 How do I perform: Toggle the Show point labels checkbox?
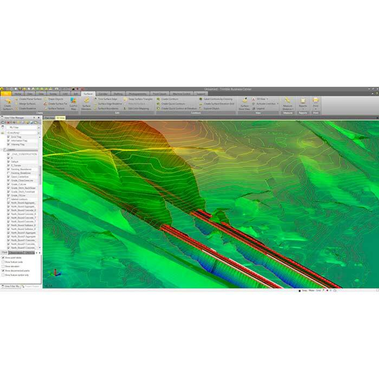click(3, 257)
